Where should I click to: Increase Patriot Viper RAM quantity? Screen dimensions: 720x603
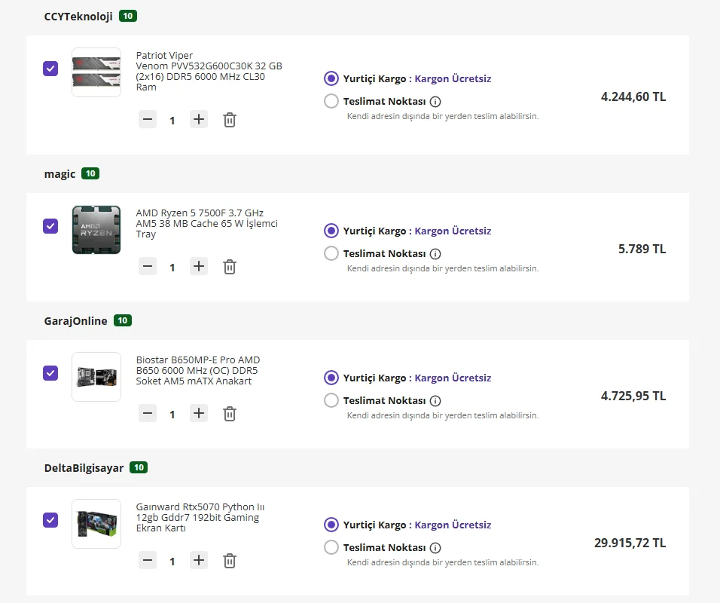click(x=199, y=119)
